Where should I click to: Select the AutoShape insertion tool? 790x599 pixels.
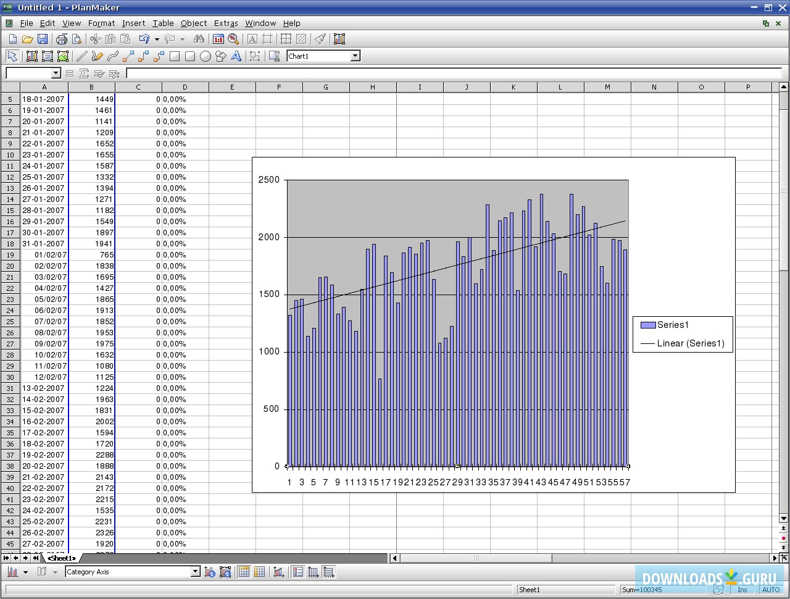coord(221,56)
